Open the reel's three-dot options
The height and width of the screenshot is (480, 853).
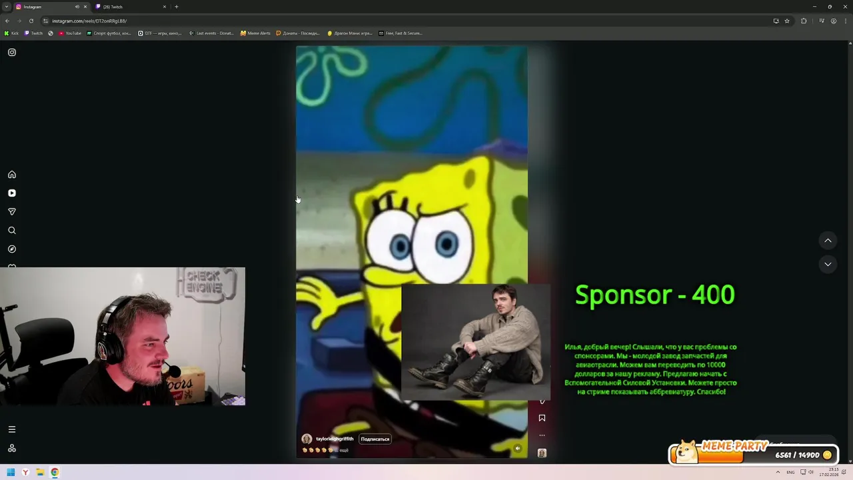(542, 435)
